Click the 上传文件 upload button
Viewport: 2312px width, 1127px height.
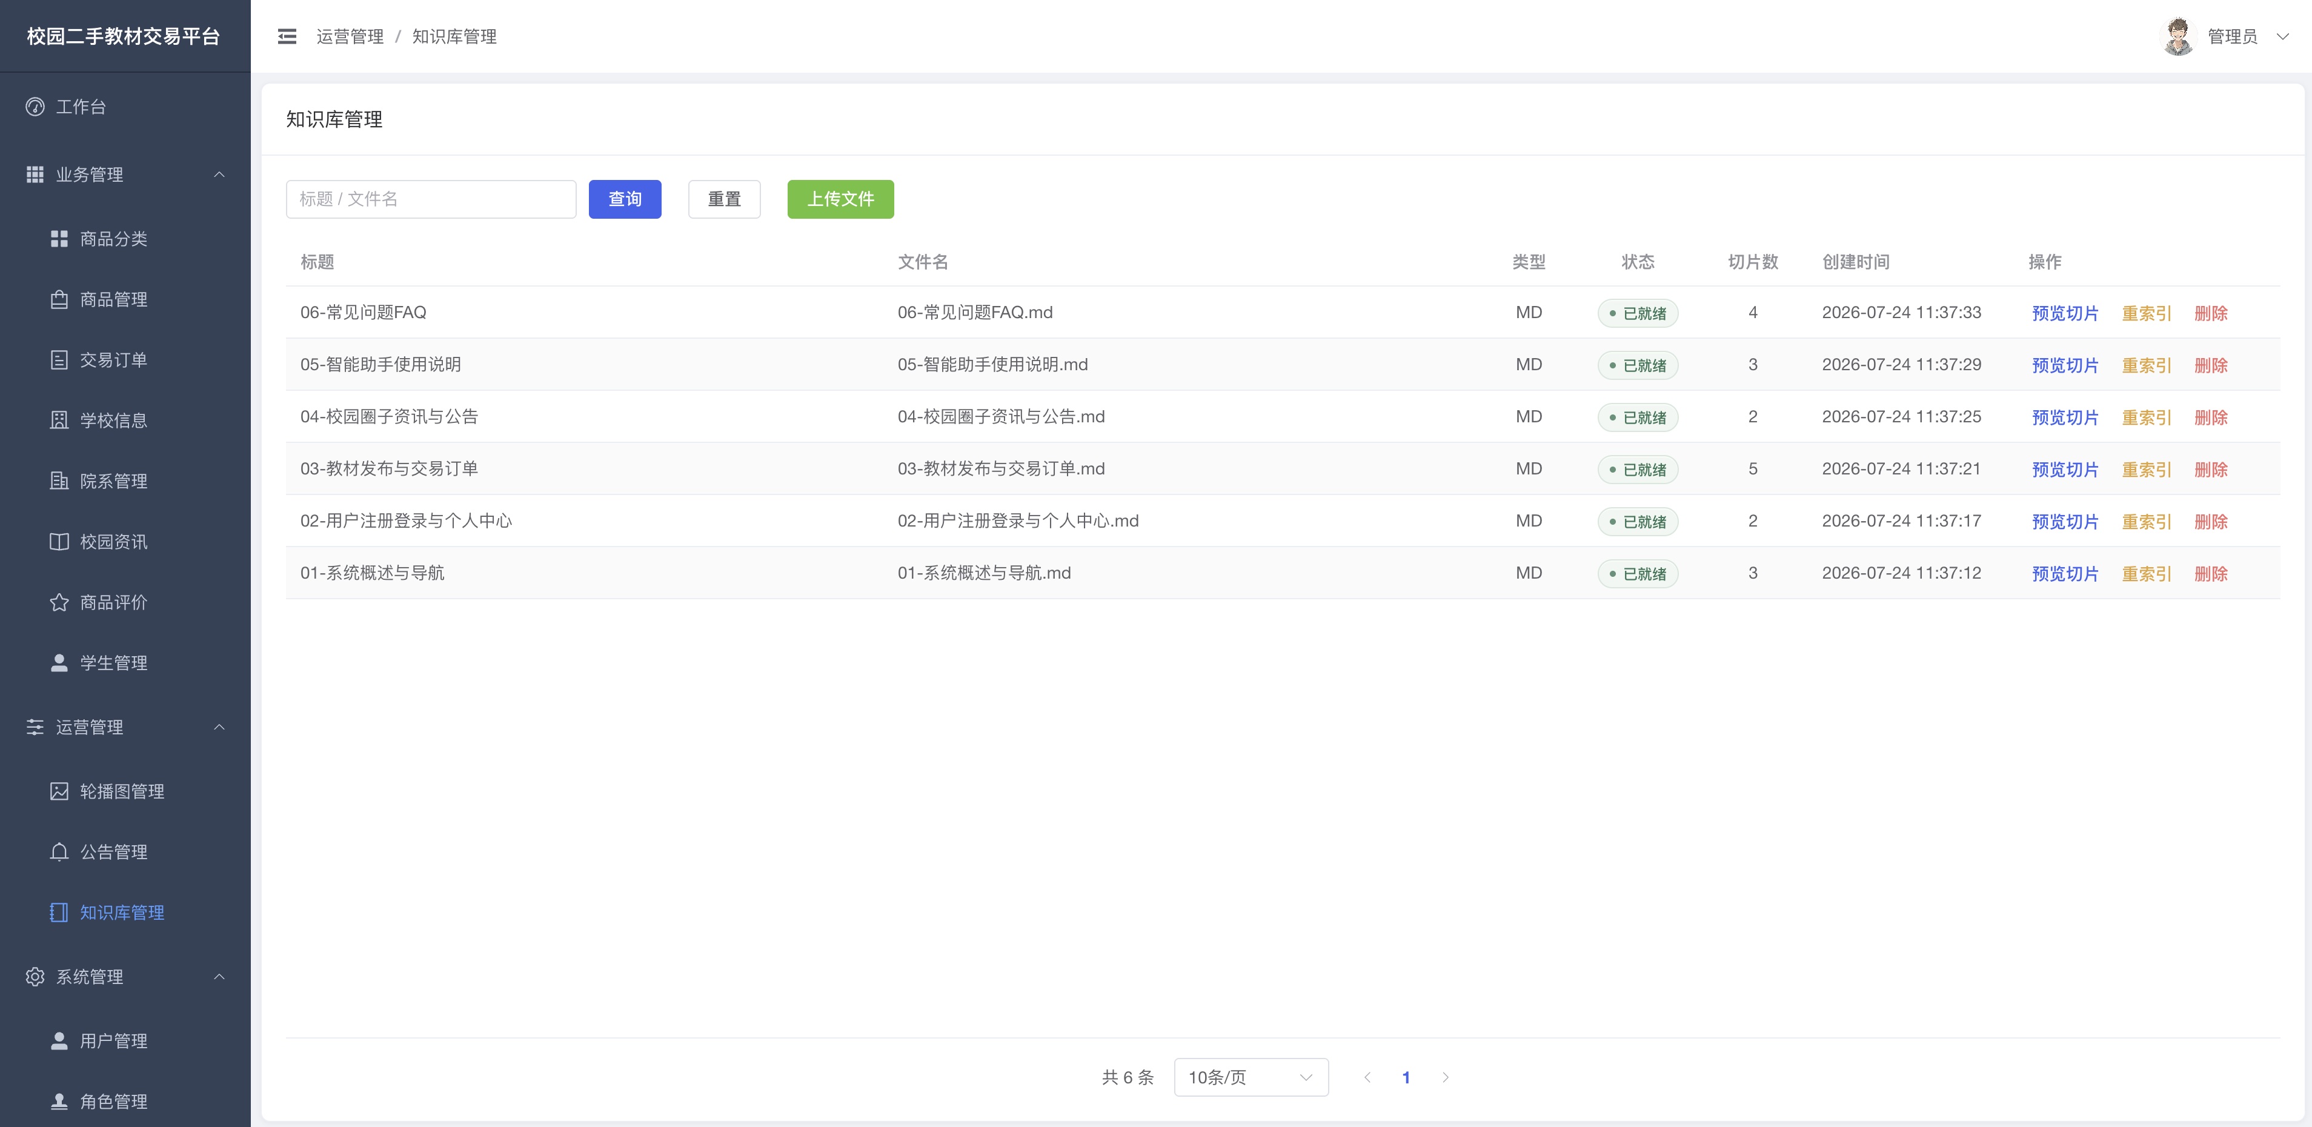click(x=840, y=199)
